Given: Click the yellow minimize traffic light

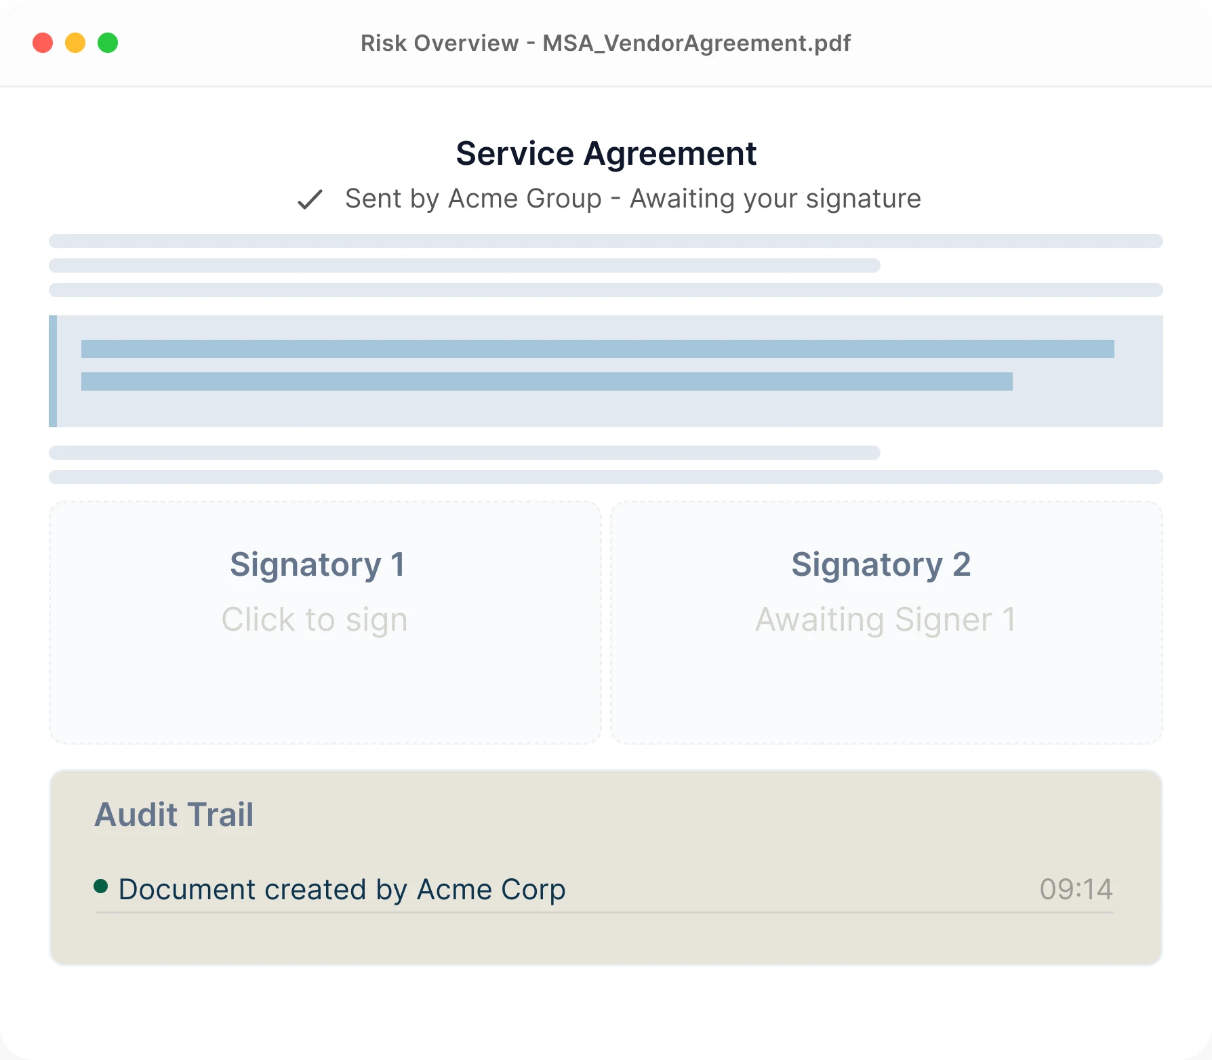Looking at the screenshot, I should (75, 42).
